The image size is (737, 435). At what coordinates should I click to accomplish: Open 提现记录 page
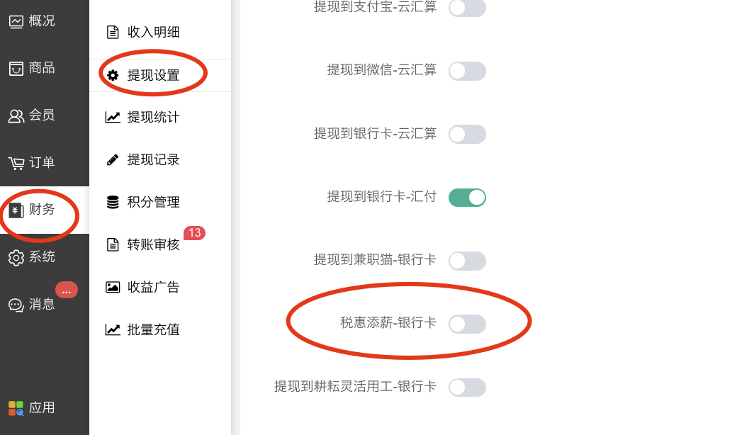click(x=153, y=159)
